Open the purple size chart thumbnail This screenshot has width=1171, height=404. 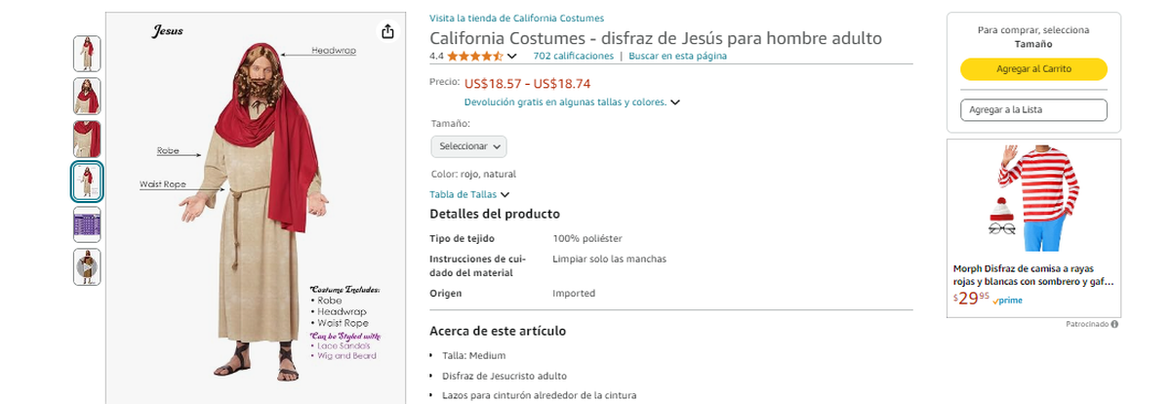[x=87, y=224]
